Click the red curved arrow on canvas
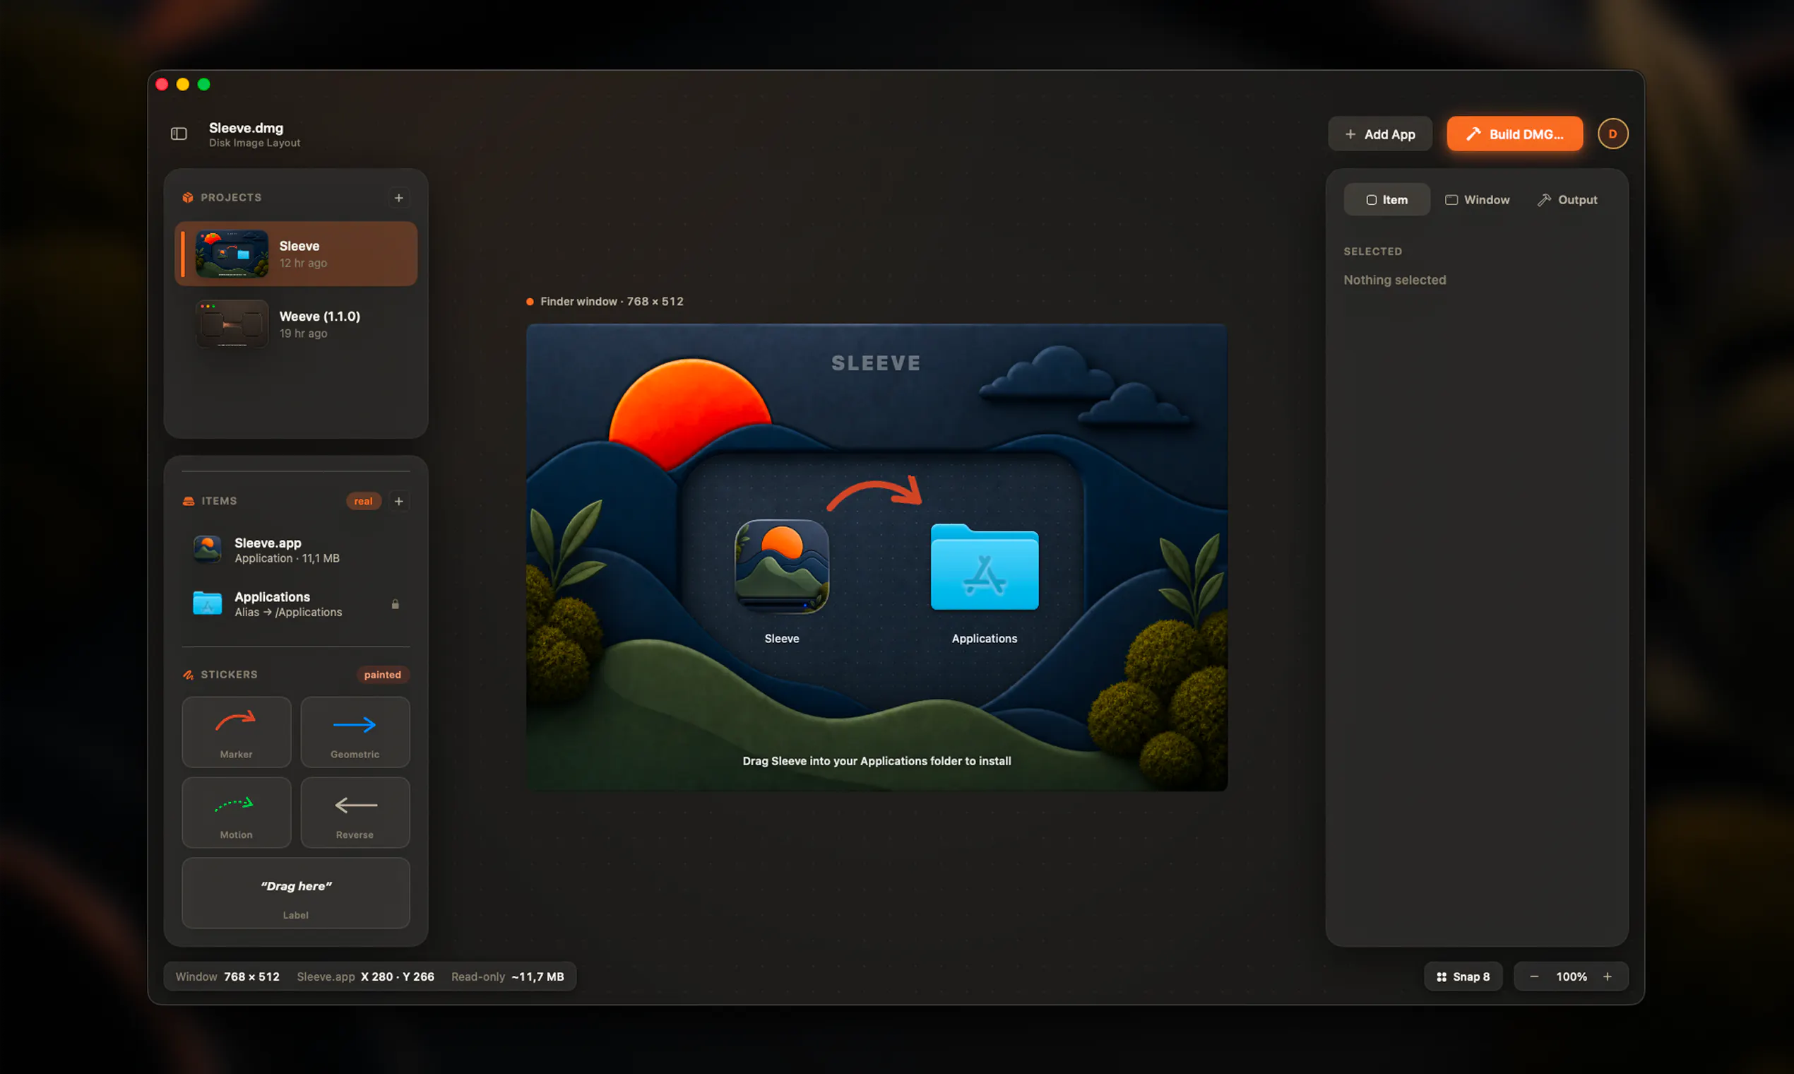 tap(875, 494)
